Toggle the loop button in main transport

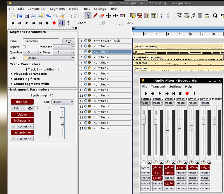[x=61, y=23]
